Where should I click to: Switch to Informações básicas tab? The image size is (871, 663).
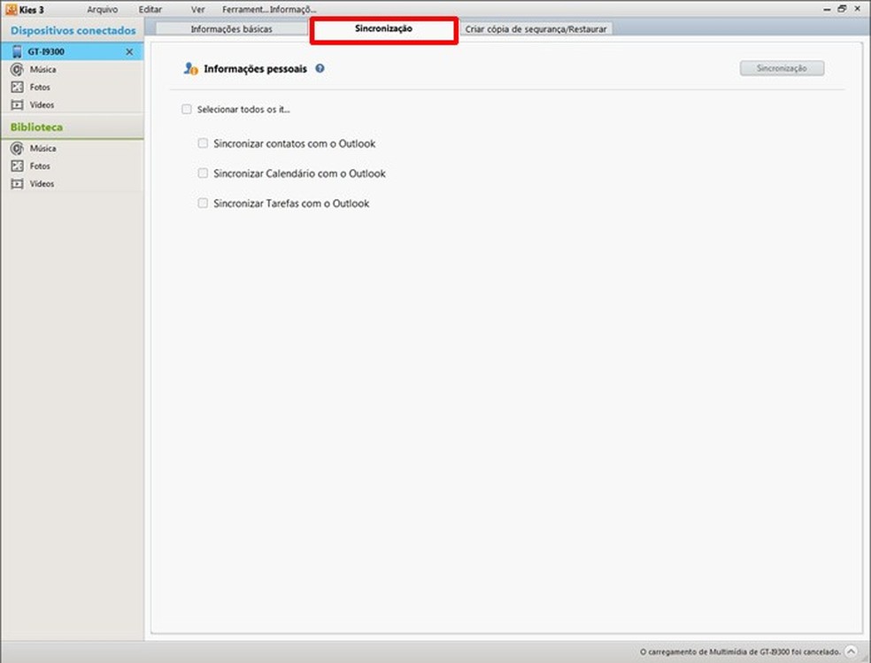pyautogui.click(x=232, y=29)
